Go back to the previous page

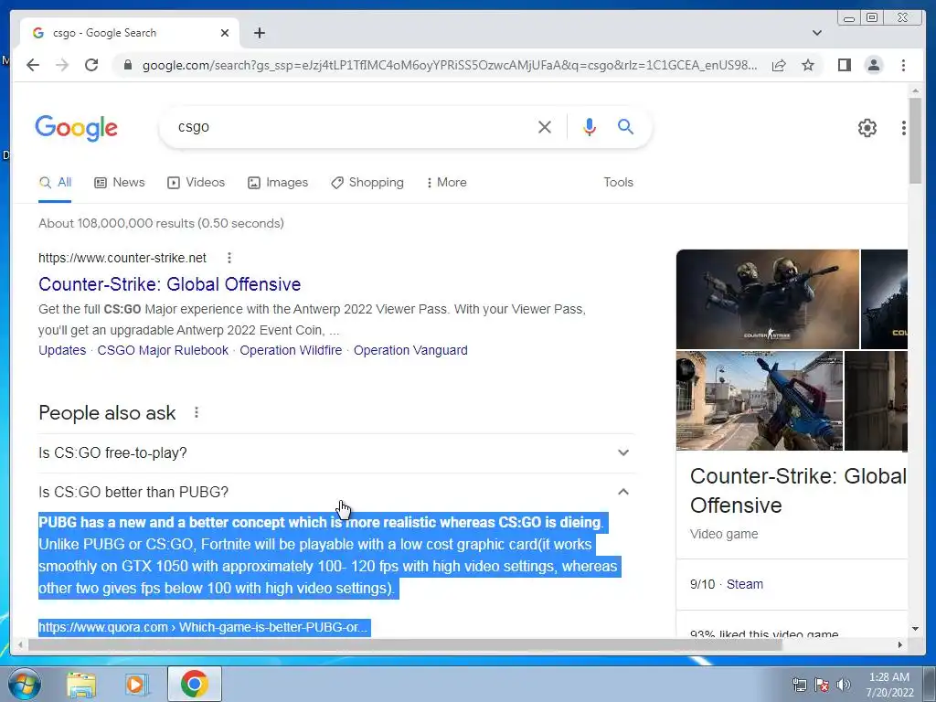(x=33, y=65)
